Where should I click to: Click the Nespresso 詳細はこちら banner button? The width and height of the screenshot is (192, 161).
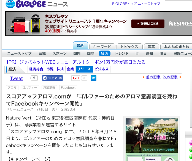pos(148,24)
